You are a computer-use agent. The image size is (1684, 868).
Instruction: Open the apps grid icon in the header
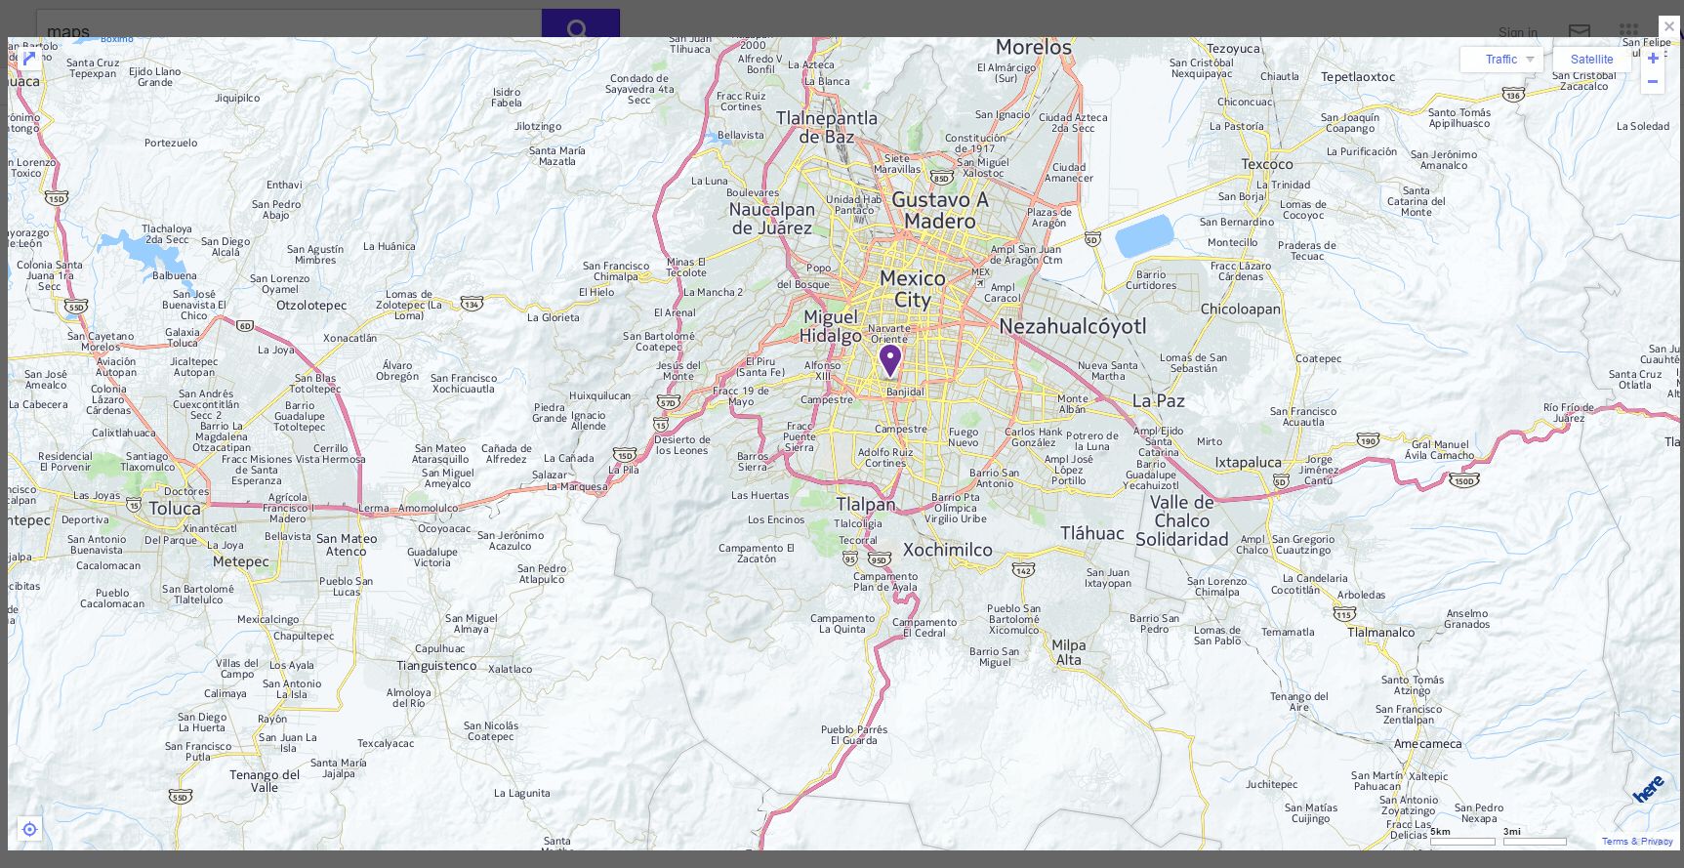(x=1628, y=30)
